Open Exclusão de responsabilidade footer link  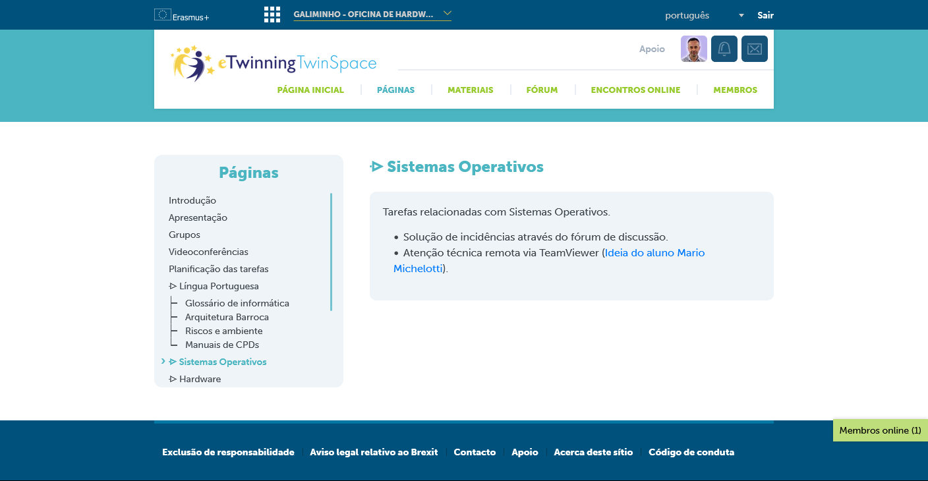(228, 452)
